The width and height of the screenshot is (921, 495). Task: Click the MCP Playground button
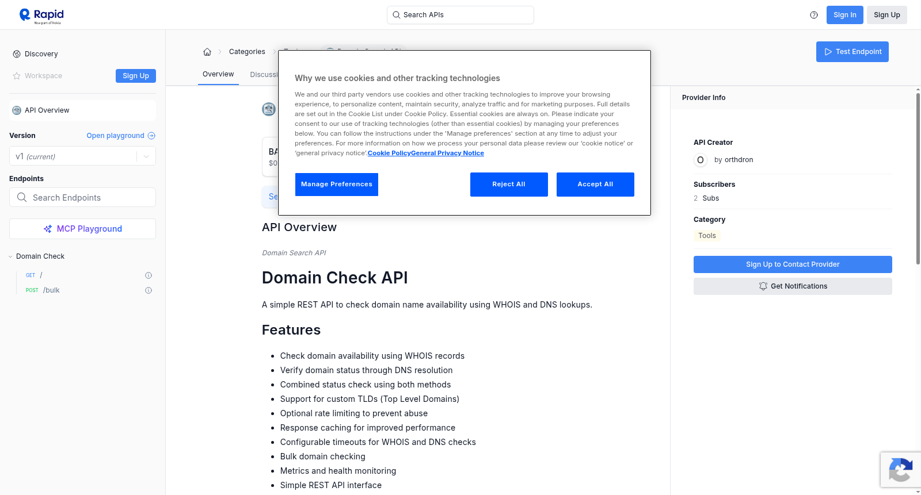coord(82,229)
